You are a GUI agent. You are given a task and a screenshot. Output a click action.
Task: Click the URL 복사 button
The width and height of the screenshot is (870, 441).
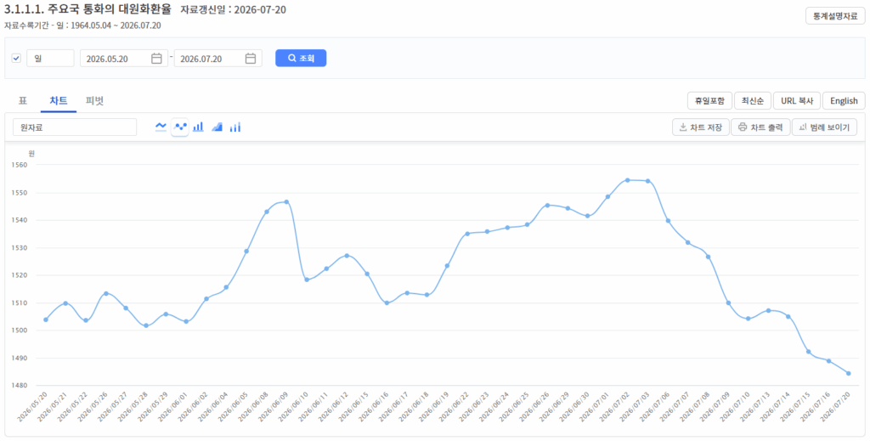[x=797, y=101]
